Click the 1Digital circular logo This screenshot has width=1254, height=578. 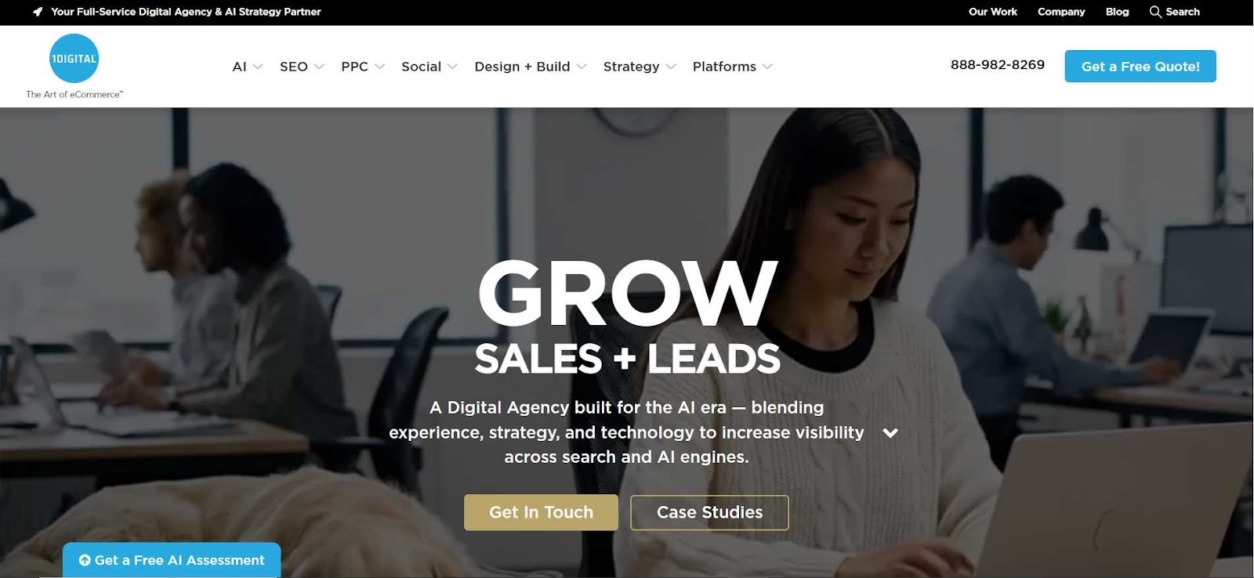(74, 59)
